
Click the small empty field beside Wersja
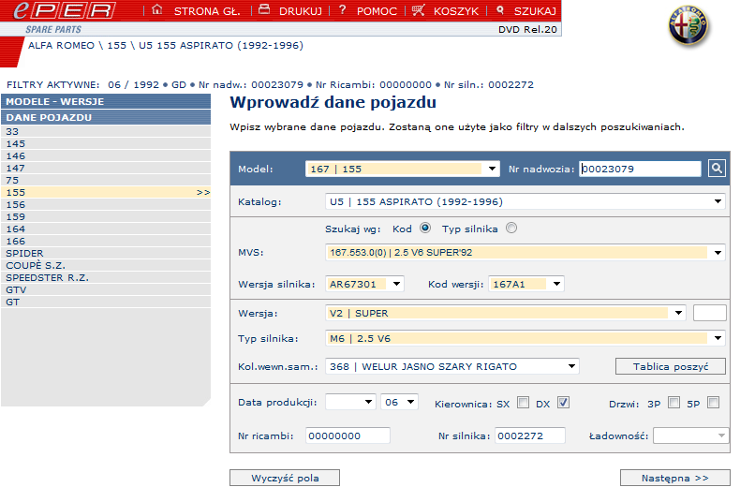tap(709, 313)
